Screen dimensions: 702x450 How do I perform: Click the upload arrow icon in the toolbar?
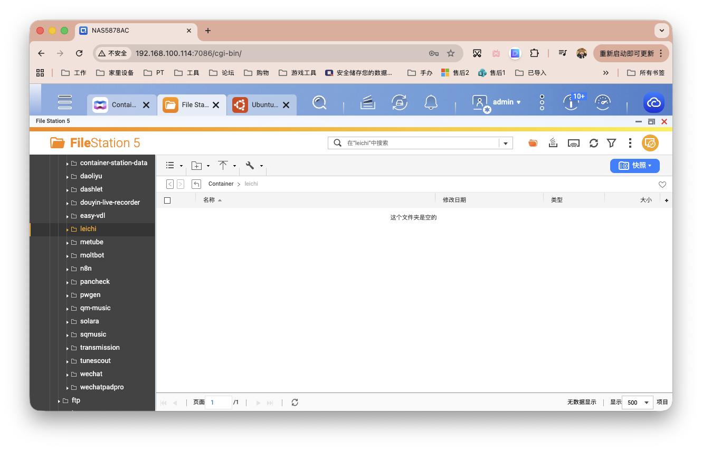coord(224,165)
